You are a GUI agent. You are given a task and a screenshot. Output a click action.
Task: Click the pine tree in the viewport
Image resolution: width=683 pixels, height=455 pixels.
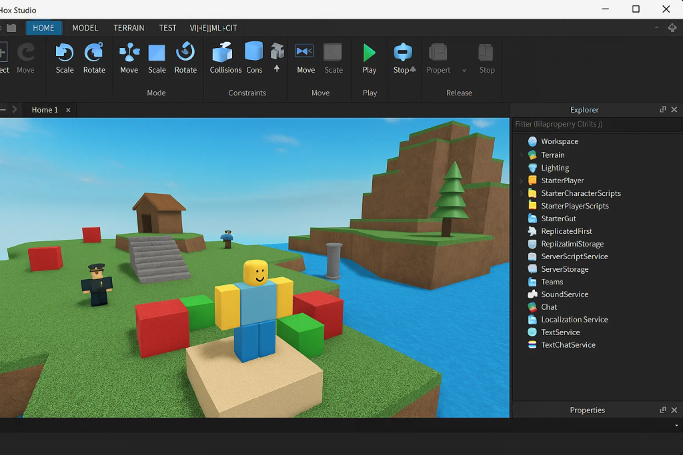[x=450, y=199]
